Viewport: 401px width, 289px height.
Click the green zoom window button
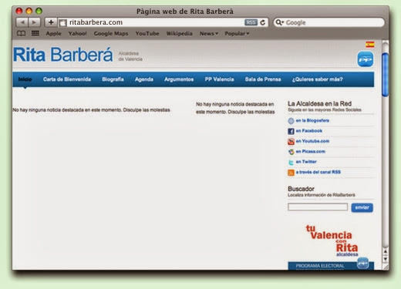(x=39, y=11)
